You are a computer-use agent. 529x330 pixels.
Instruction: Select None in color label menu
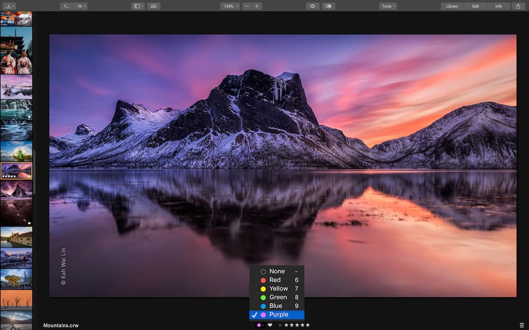pyautogui.click(x=277, y=271)
